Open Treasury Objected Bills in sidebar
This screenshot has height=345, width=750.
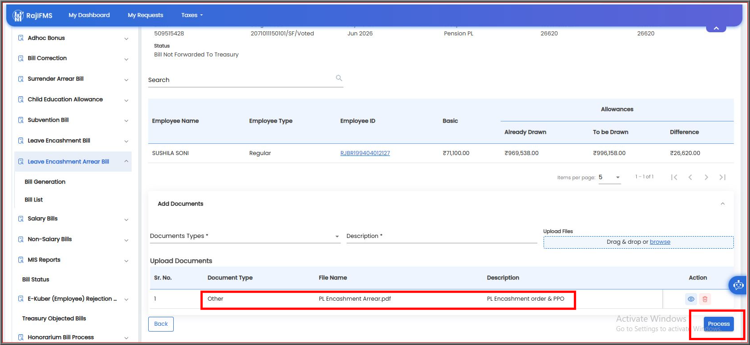click(x=54, y=319)
